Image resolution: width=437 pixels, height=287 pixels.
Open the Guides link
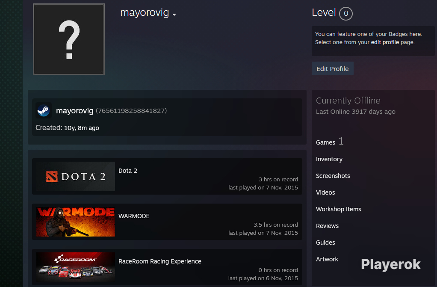tap(325, 243)
